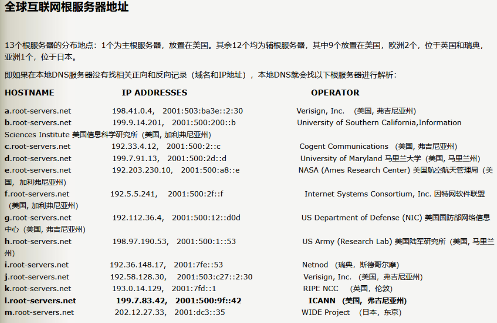This screenshot has width=497, height=323.
Task: Click bold operator ICANN
Action: pos(322,301)
